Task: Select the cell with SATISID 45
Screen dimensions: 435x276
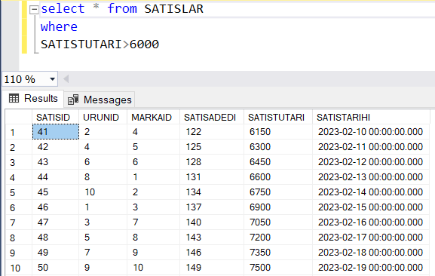Action: click(56, 192)
